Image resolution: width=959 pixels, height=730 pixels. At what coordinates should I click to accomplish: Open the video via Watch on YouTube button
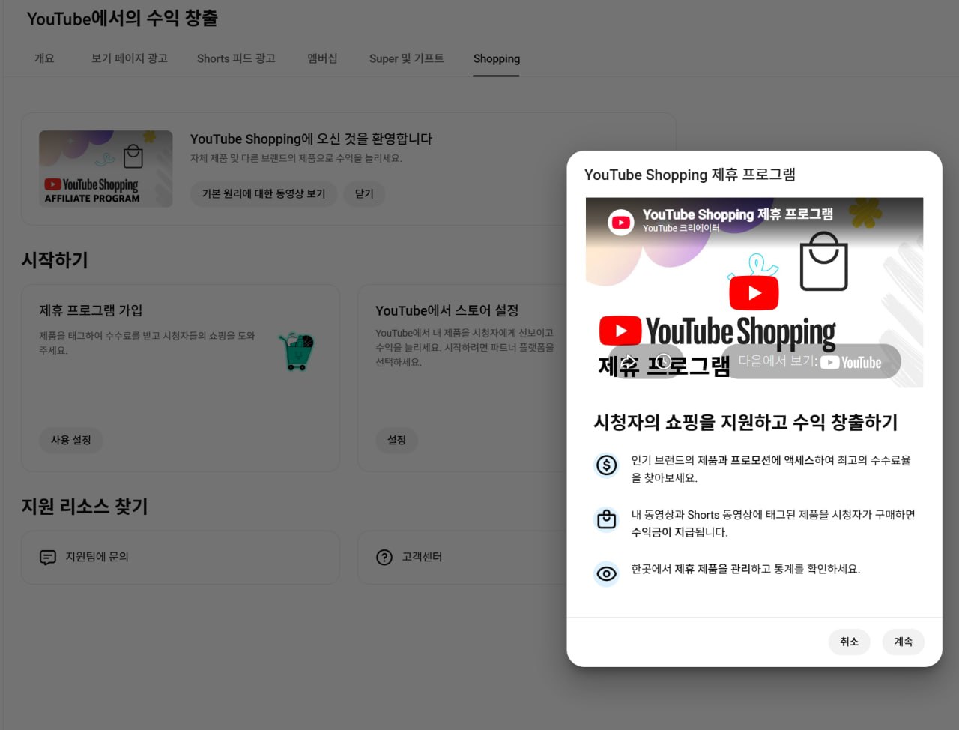811,362
